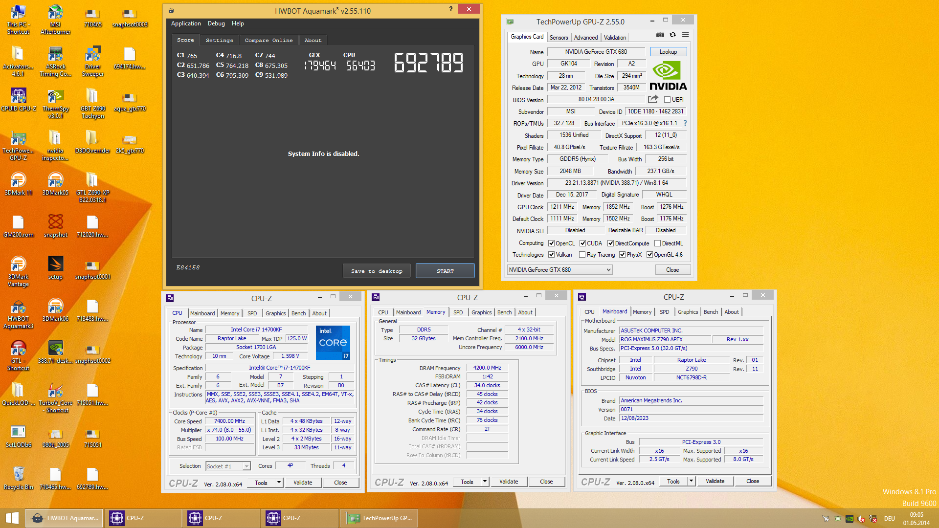The width and height of the screenshot is (939, 528).
Task: Open the SPD tab in CPU-Z Memory window
Action: coord(458,312)
